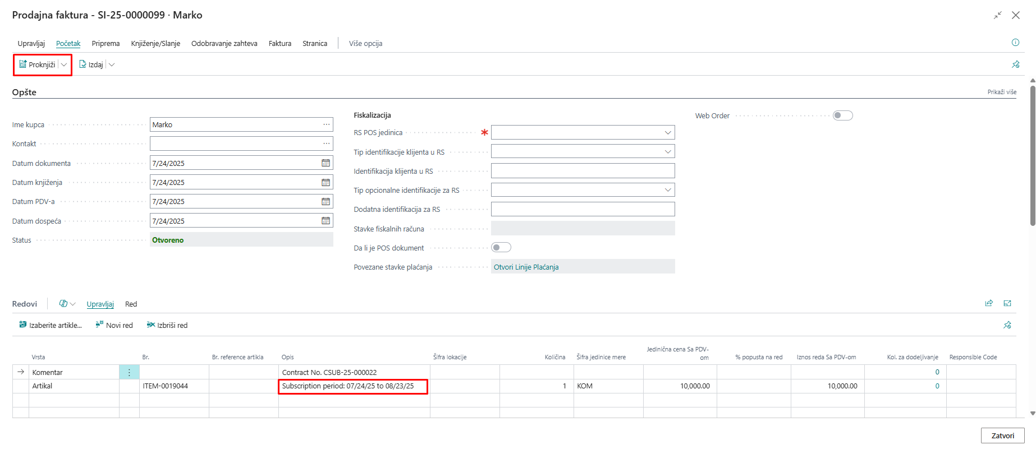Open calendar picker for Datum dokumenta
1036x454 pixels.
pos(326,163)
